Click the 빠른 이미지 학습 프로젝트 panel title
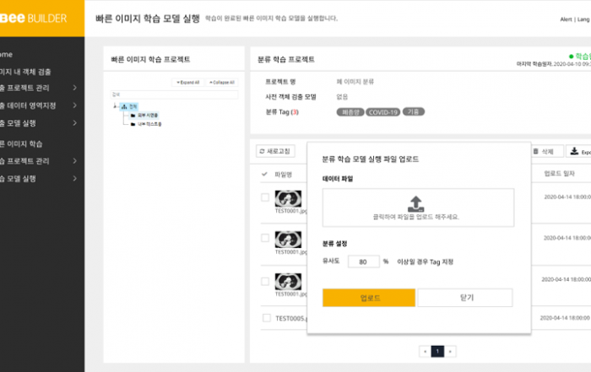Screen dimensions: 591x372 [x=150, y=59]
